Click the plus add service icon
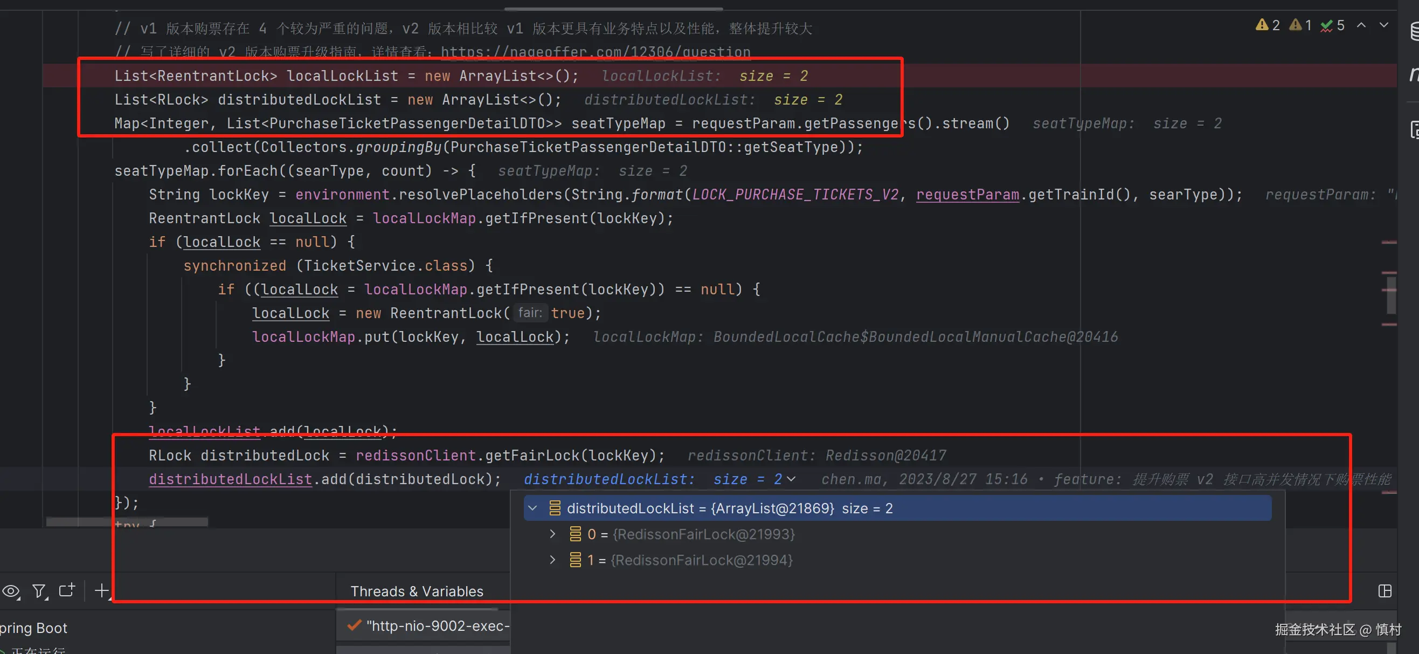Viewport: 1419px width, 654px height. coord(102,590)
